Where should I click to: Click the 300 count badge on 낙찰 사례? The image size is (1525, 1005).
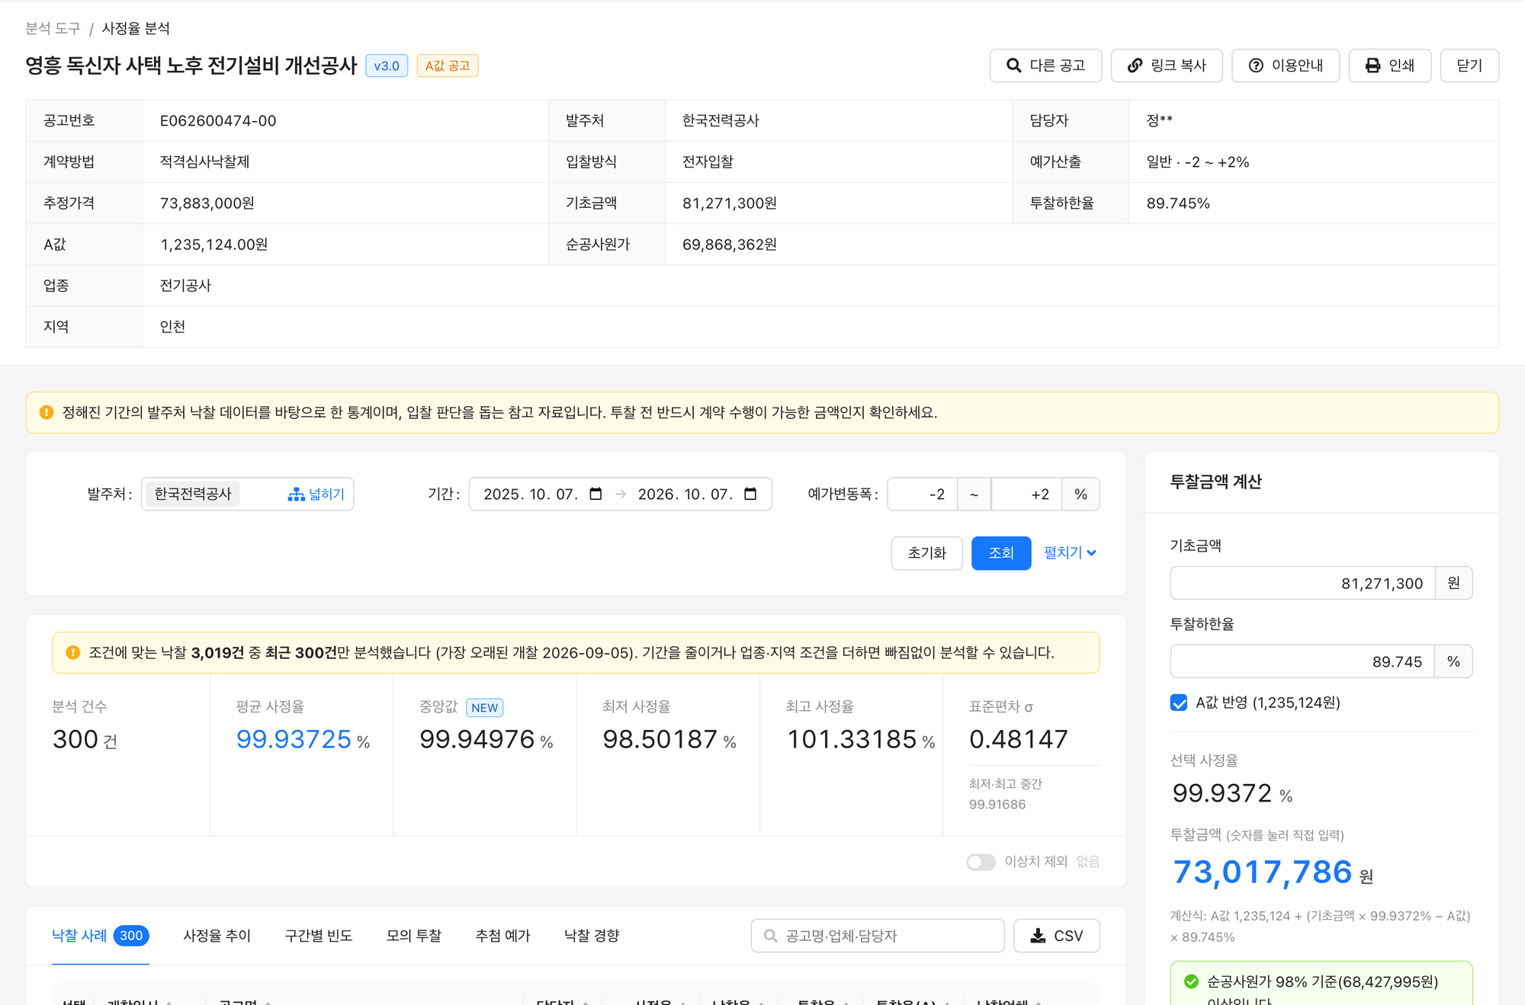click(131, 936)
